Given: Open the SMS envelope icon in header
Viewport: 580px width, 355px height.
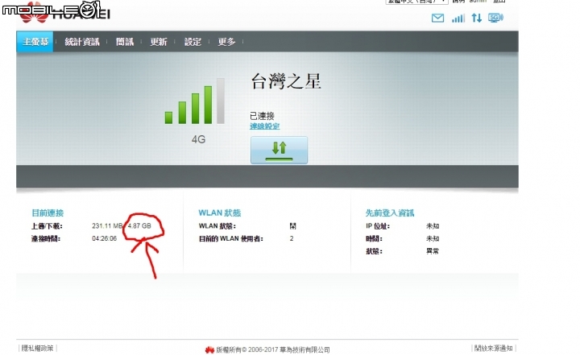Looking at the screenshot, I should click(x=437, y=18).
